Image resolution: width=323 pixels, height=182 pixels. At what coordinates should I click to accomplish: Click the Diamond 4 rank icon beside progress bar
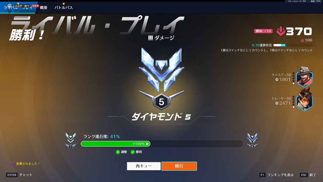point(252,140)
